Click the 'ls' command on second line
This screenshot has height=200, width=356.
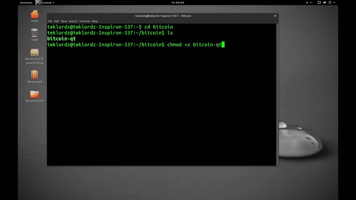pyautogui.click(x=170, y=33)
